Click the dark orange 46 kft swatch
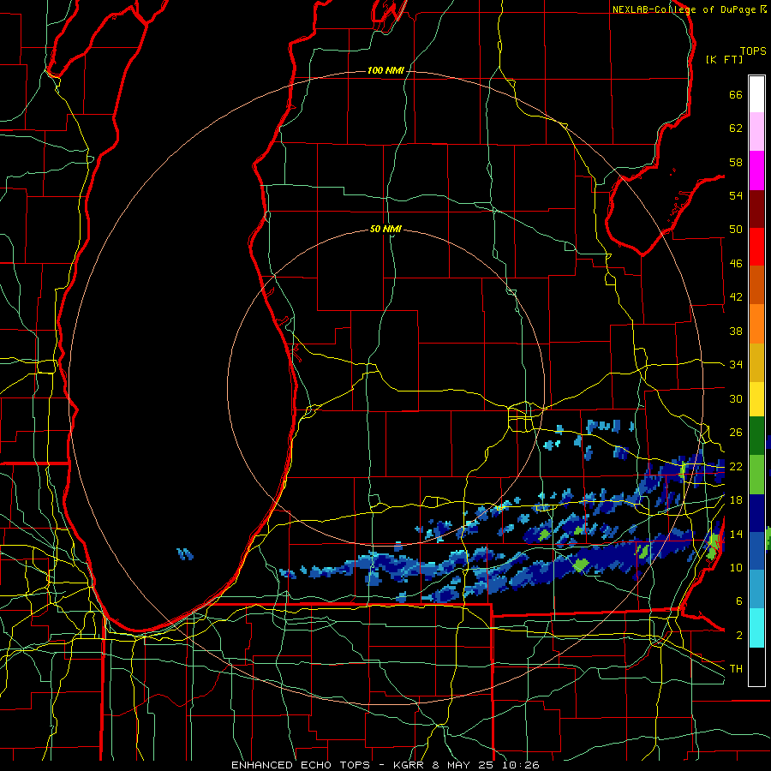The image size is (771, 771). coord(756,285)
